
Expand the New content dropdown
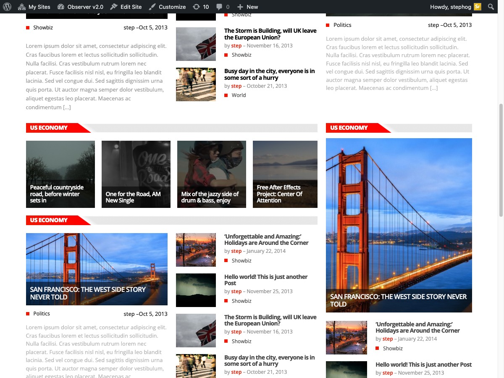pos(248,7)
